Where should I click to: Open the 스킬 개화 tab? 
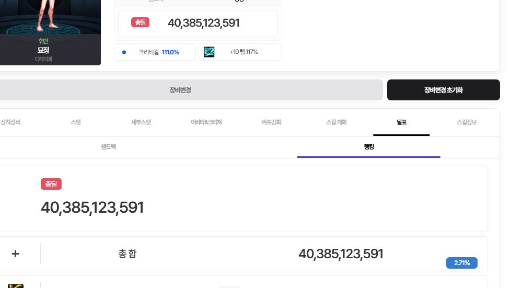(x=336, y=122)
